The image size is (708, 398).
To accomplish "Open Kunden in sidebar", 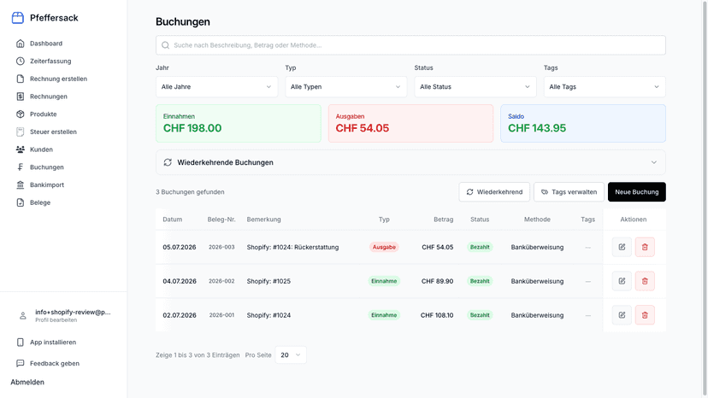I will click(41, 149).
